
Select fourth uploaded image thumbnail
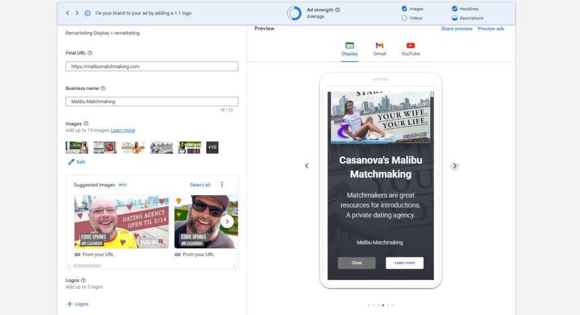pyautogui.click(x=161, y=148)
